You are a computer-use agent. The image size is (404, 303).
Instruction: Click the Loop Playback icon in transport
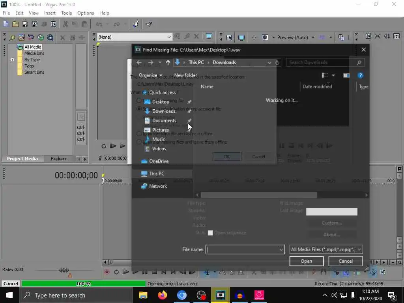tap(116, 272)
